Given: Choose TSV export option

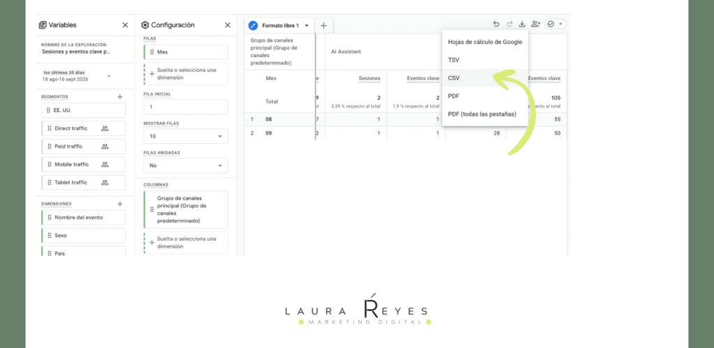Looking at the screenshot, I should point(485,60).
